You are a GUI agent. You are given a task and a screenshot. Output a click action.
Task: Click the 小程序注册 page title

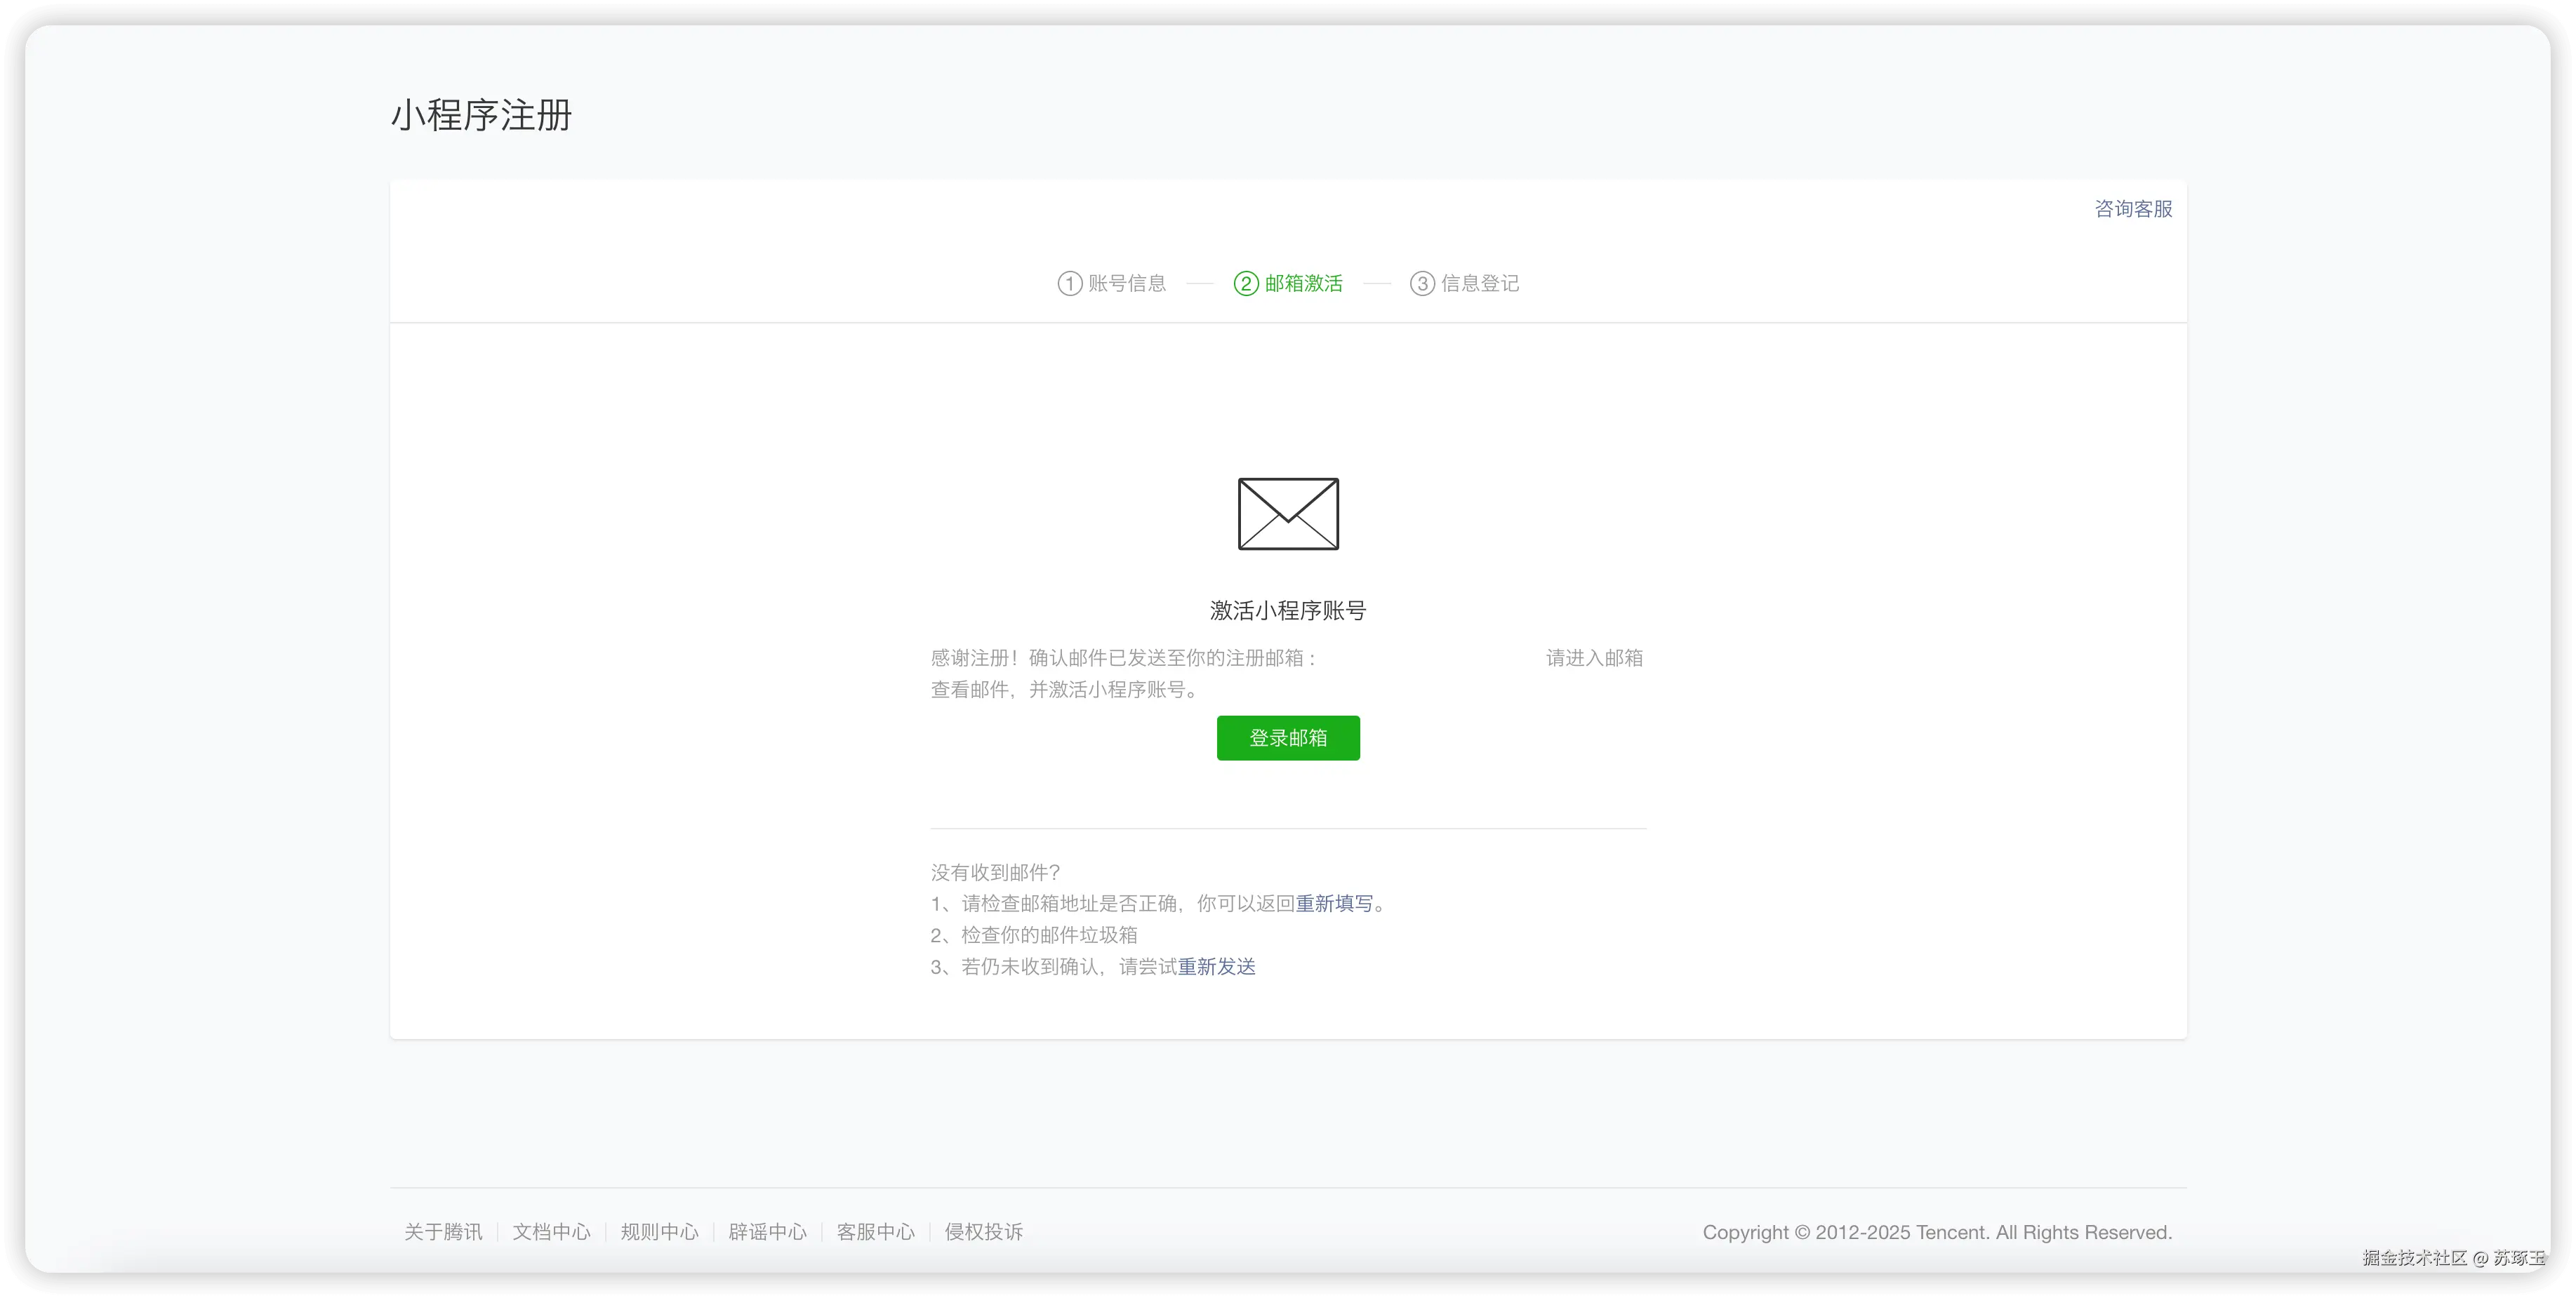tap(480, 116)
